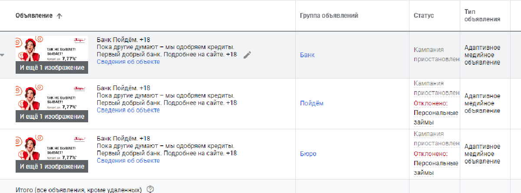Click the Тип объявления column header
521x193 pixels.
point(482,16)
